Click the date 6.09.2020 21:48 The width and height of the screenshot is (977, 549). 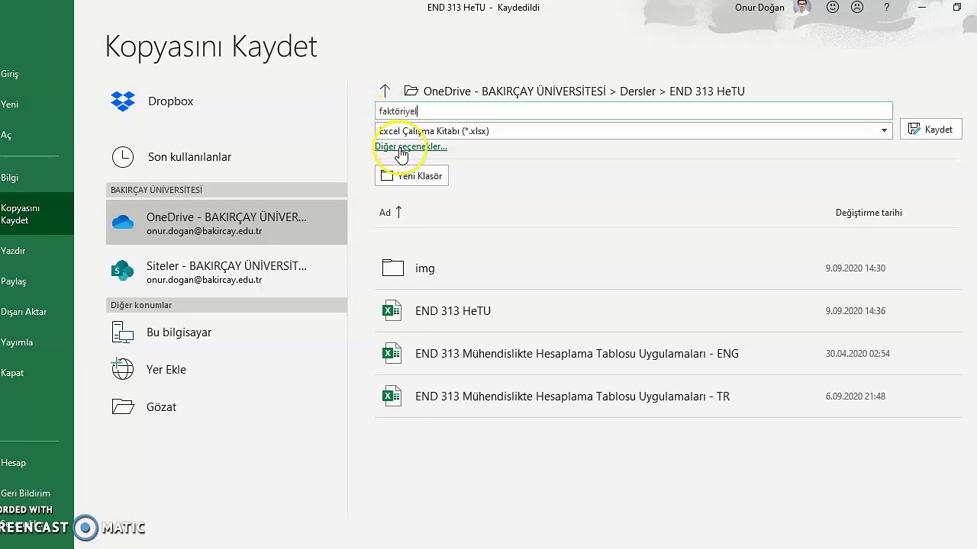(856, 396)
